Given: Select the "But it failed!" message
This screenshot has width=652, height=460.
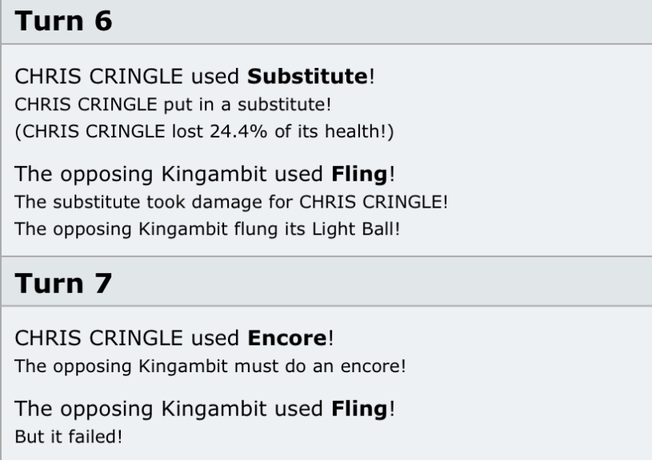Looking at the screenshot, I should click(x=69, y=437).
